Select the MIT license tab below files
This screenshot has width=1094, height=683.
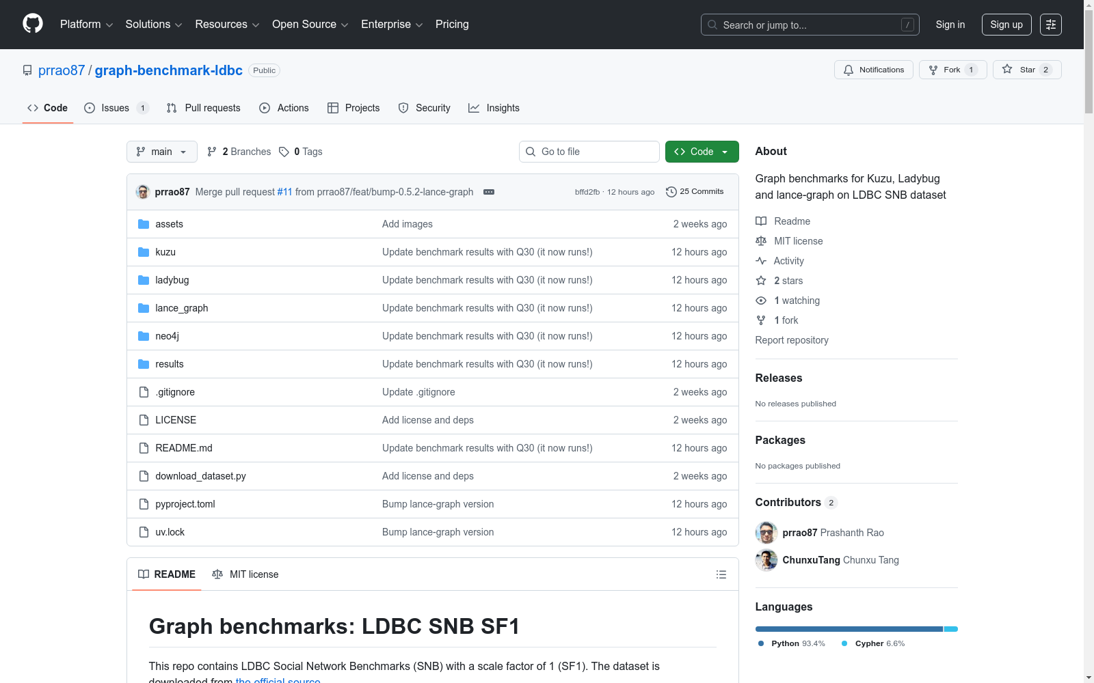pyautogui.click(x=245, y=574)
